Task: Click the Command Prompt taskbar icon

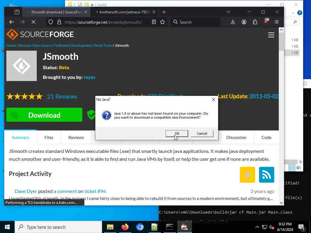Action: click(x=169, y=227)
